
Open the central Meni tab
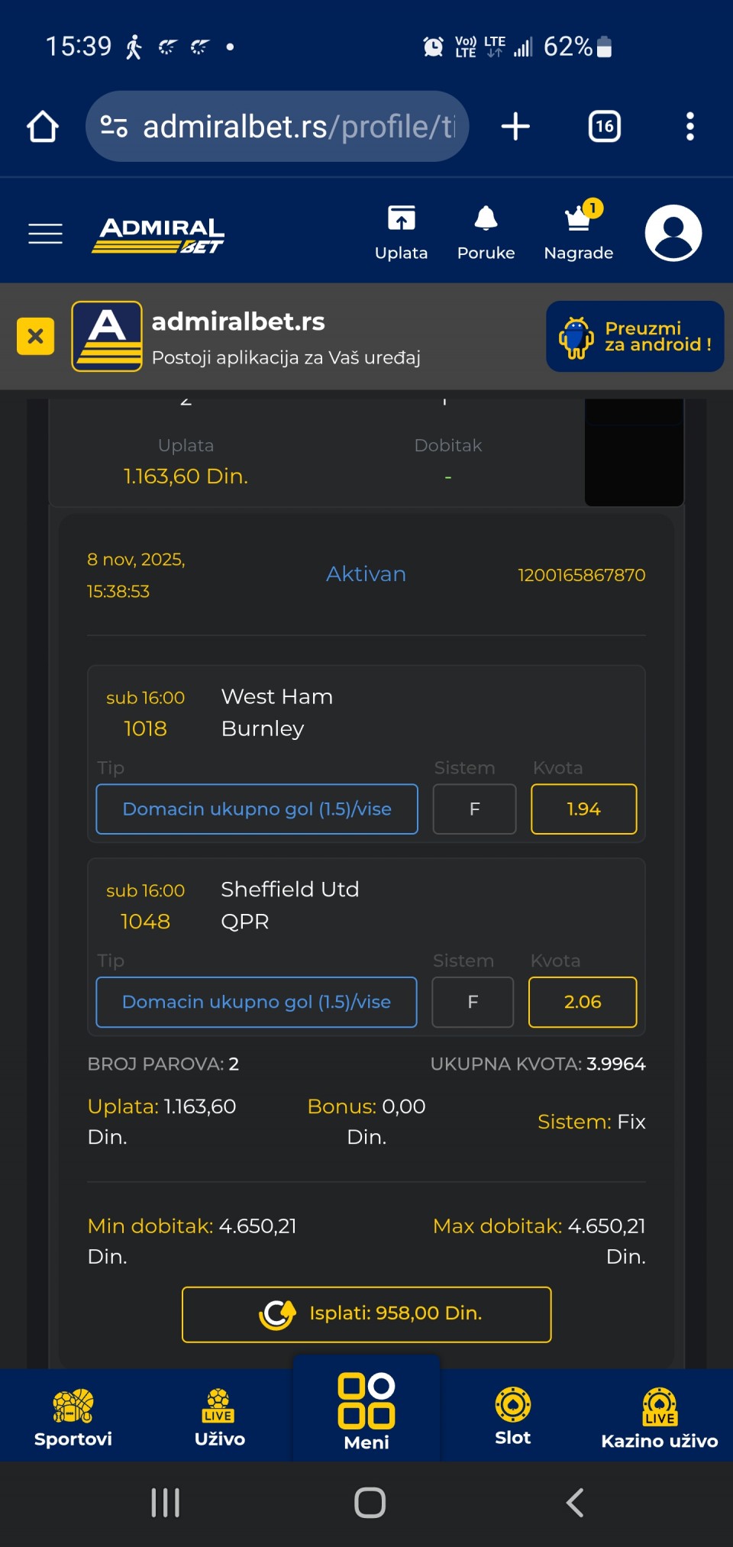point(366,1411)
